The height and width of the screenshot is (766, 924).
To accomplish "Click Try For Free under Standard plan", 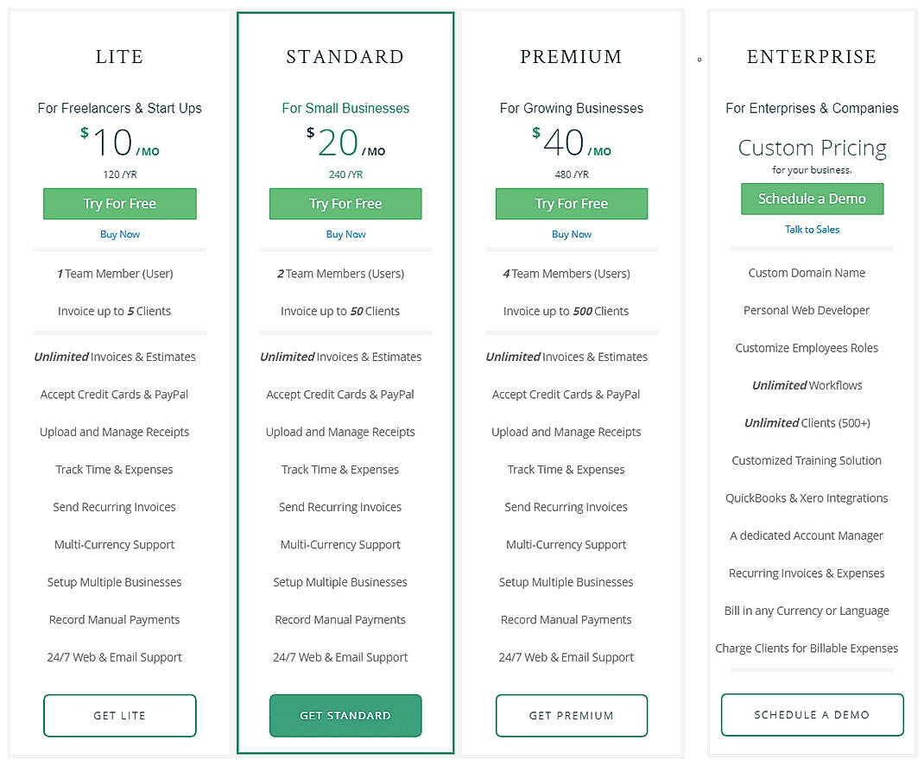I will click(x=345, y=204).
